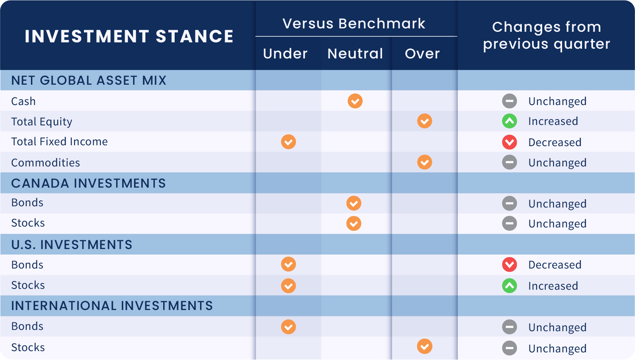Screen dimensions: 635x360
Task: Click the Neutral checkmark for Cash
Action: coord(355,101)
